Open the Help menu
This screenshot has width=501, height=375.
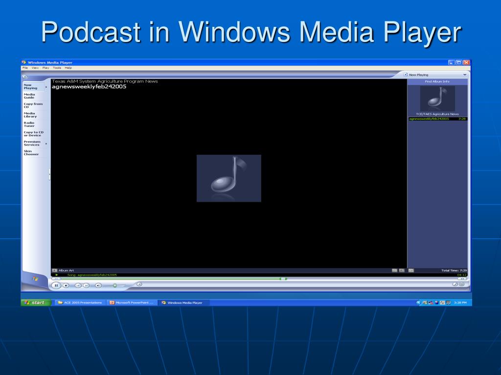(68, 68)
